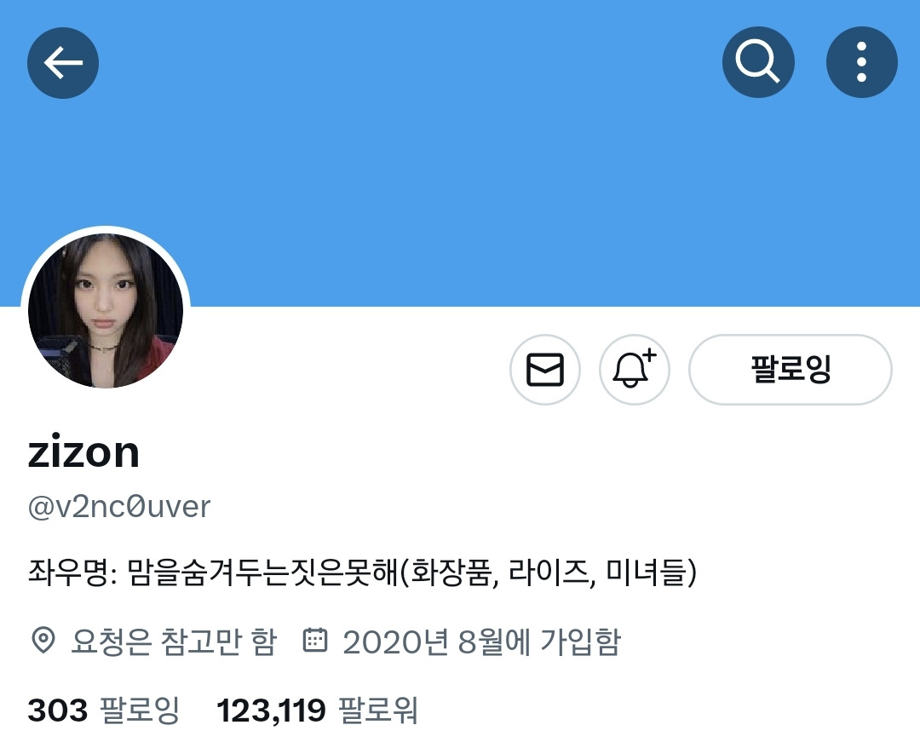Enable post notifications with the bell icon

coord(635,370)
